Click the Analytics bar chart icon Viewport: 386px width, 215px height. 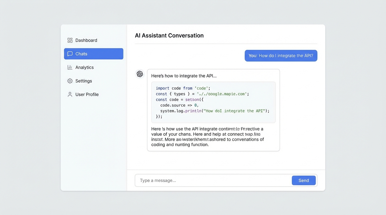coord(70,67)
